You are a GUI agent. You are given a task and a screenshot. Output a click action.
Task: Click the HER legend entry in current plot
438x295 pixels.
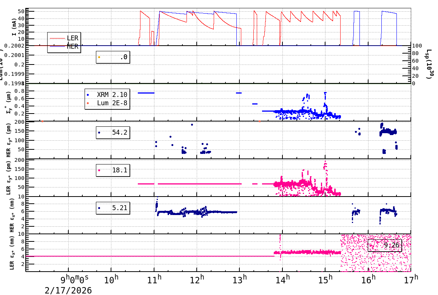click(64, 46)
